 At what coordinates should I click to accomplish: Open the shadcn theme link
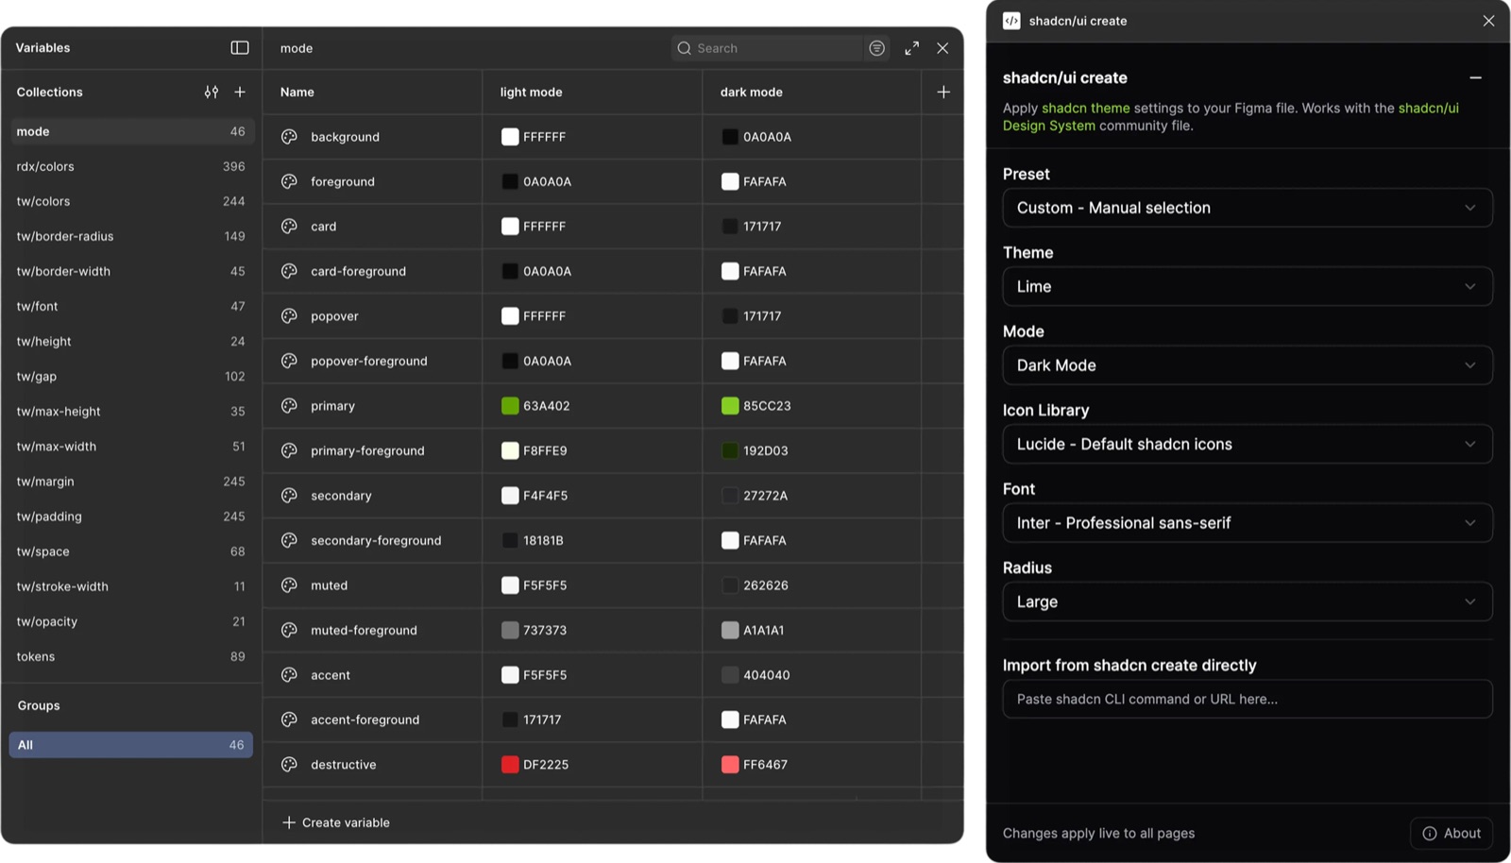tap(1085, 108)
